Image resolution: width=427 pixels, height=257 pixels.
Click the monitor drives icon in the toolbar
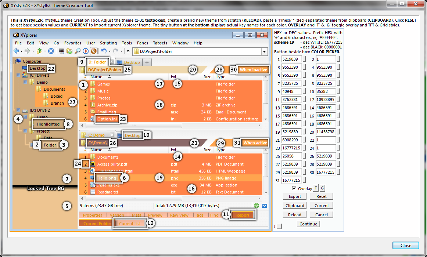pos(61,51)
